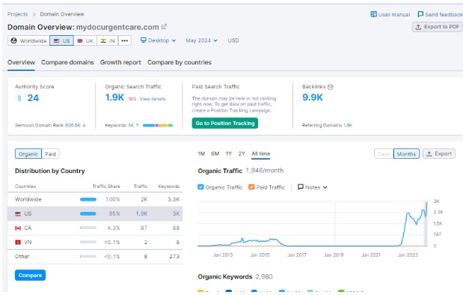Image resolution: width=463 pixels, height=295 pixels.
Task: Click the Authority Score circle icon
Action: point(19,97)
